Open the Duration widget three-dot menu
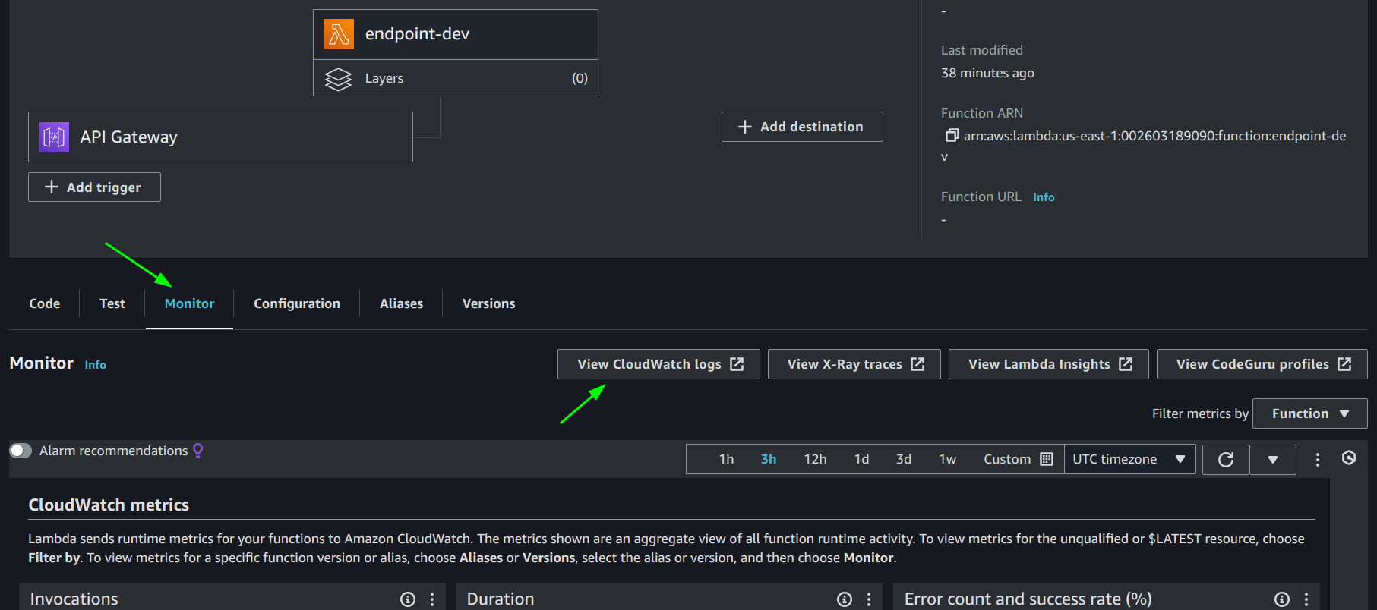Screen dimensions: 1377x610 click(869, 599)
